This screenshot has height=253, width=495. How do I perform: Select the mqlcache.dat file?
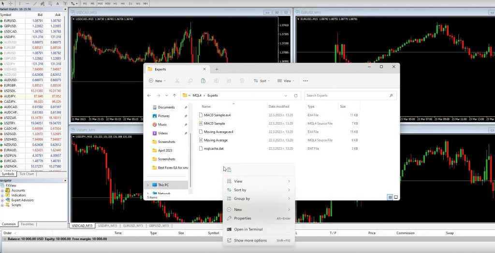(214, 149)
